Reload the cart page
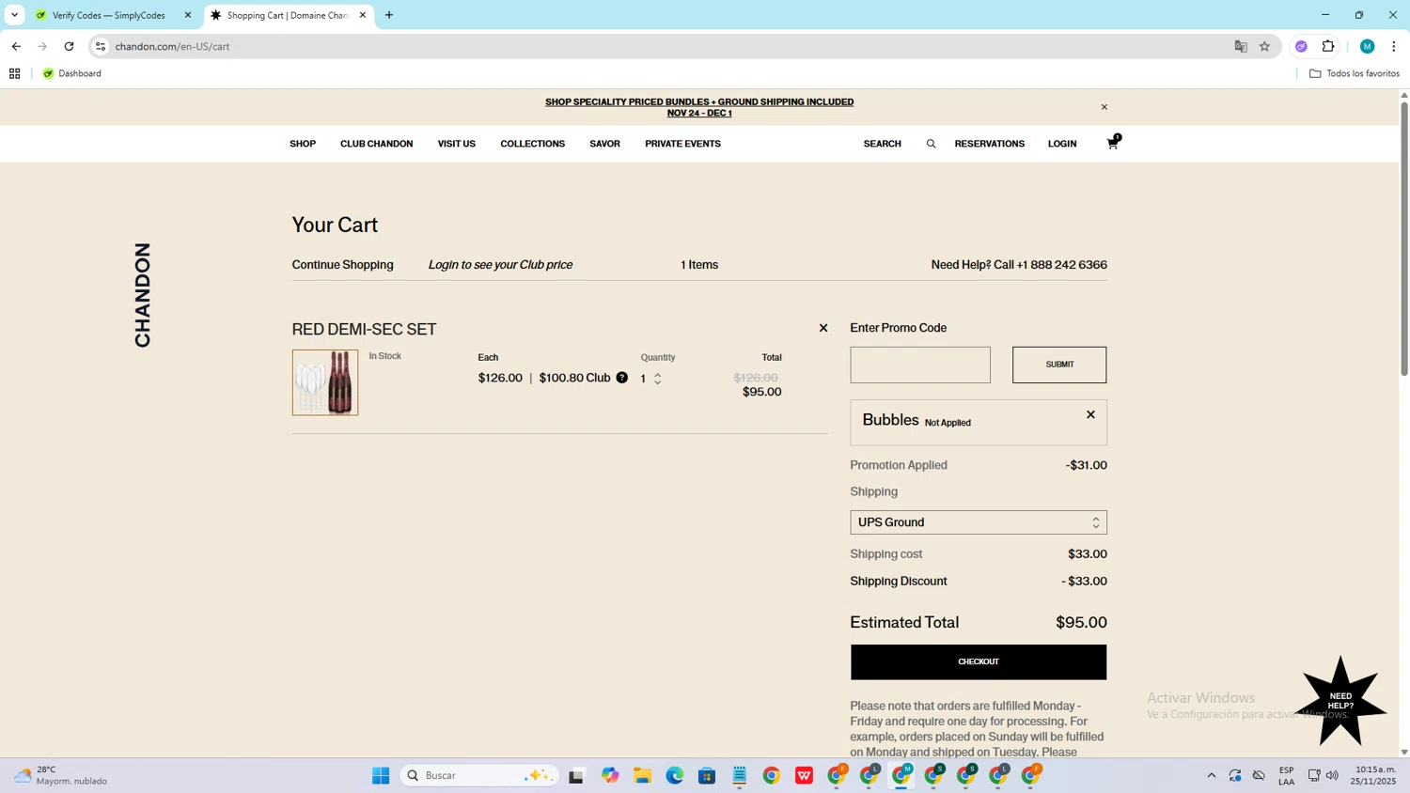The width and height of the screenshot is (1410, 793). point(69,46)
